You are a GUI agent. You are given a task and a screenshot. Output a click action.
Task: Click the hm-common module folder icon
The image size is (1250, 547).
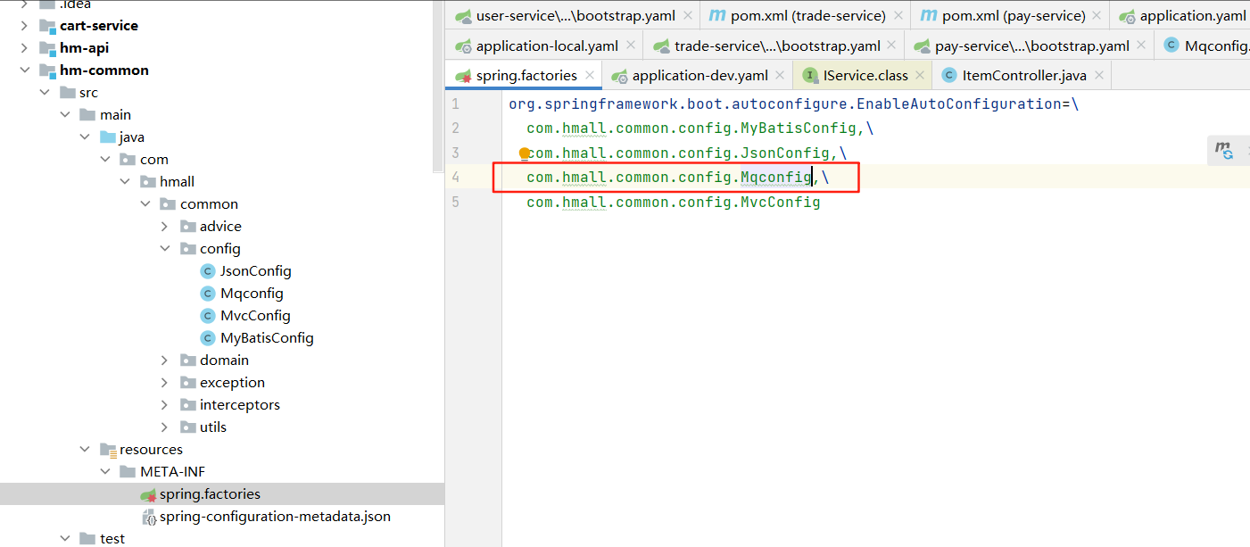[47, 70]
